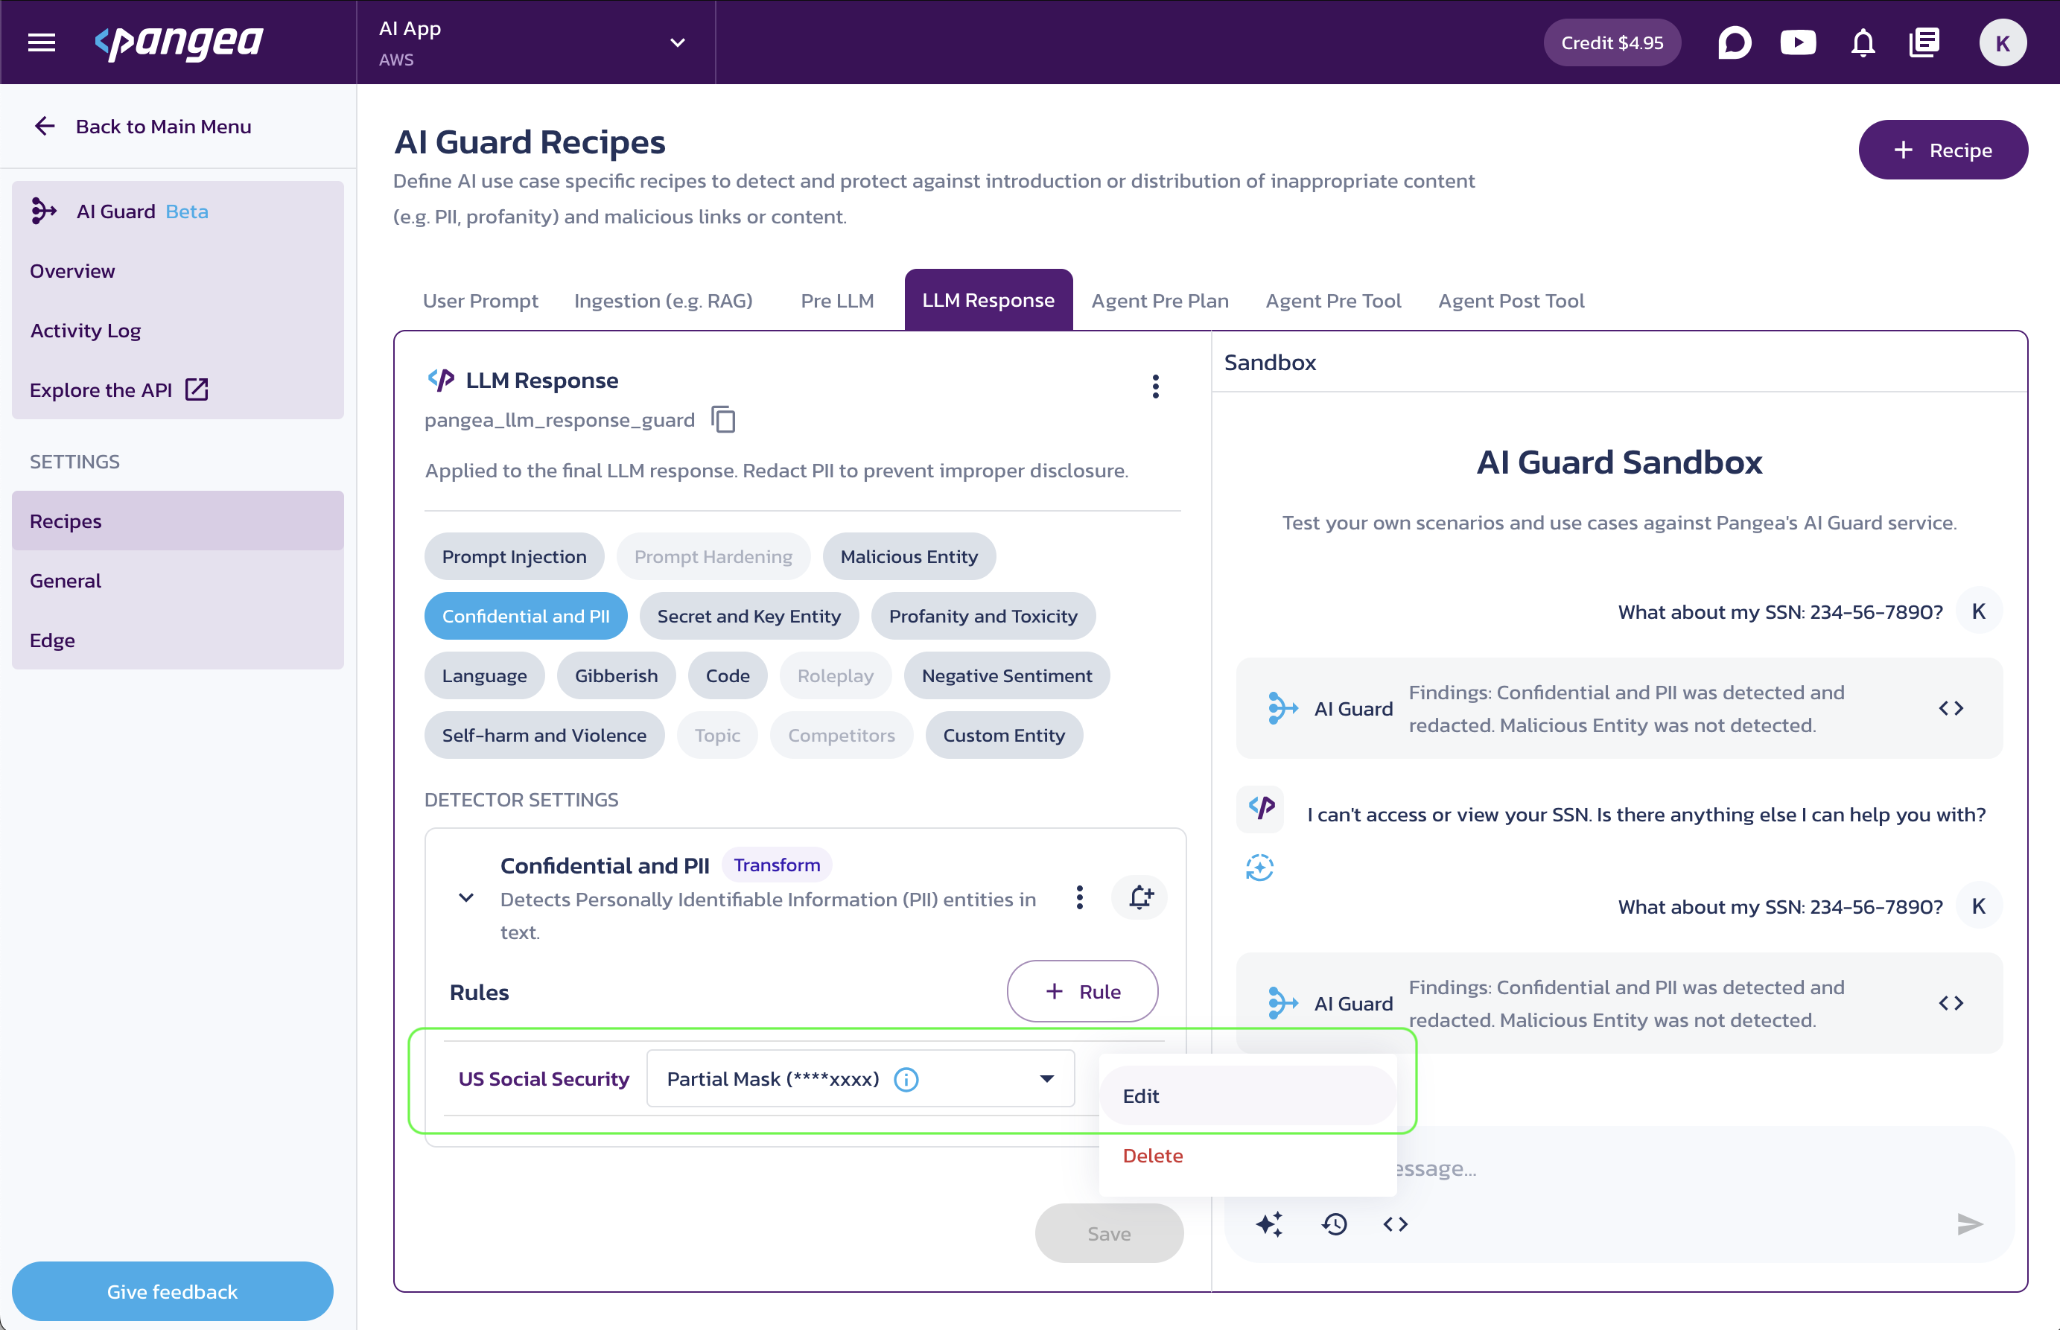
Task: Open the Partial Mask redaction dropdown
Action: tap(860, 1079)
